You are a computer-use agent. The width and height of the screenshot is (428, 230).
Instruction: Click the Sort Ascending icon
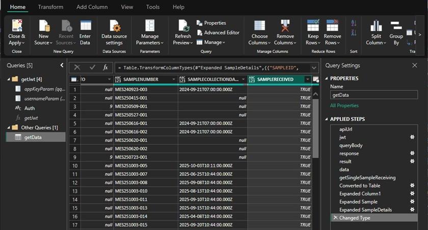click(x=354, y=23)
